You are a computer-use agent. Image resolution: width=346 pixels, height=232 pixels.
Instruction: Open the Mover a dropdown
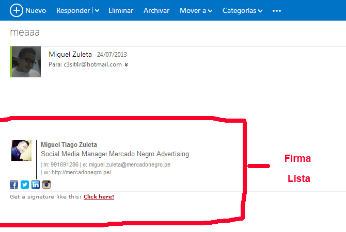pos(196,11)
